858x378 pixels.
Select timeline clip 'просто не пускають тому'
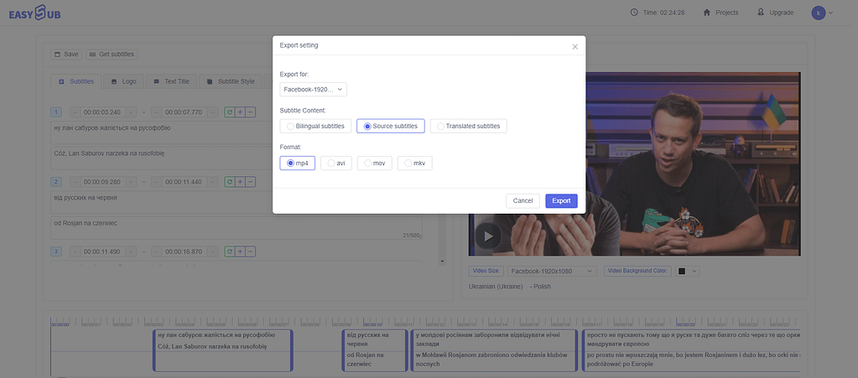click(x=692, y=350)
